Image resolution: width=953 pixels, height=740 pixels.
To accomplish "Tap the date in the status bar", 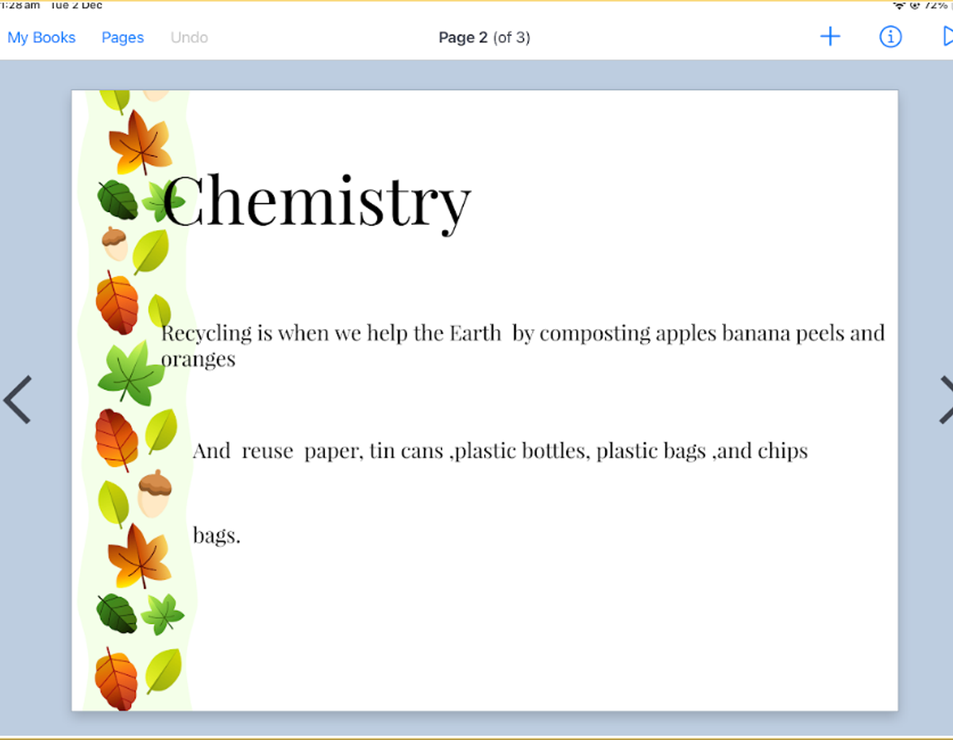I will [x=76, y=5].
